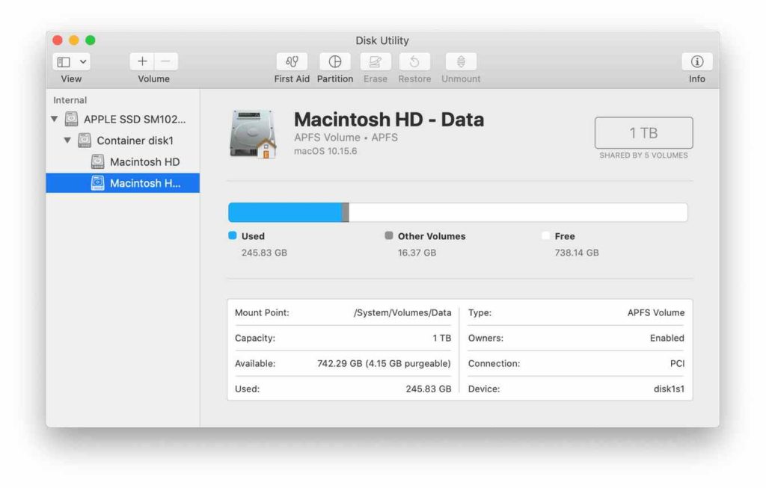Image resolution: width=766 pixels, height=488 pixels.
Task: Click the Macintosh HD sidebar disk icon
Action: tap(98, 161)
